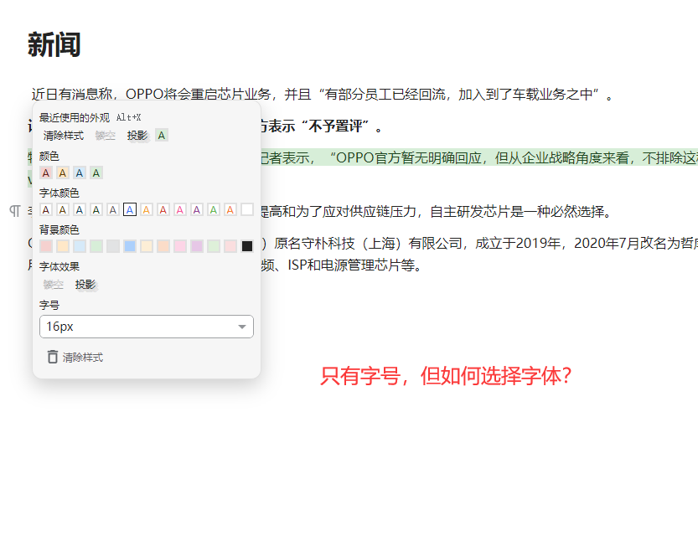
Task: Click the paragraph starting 近日有消息称
Action: pos(323,95)
